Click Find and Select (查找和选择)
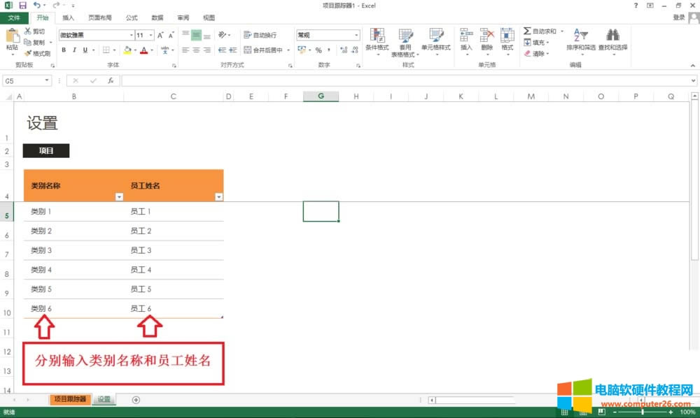The image size is (700, 418). tap(612, 42)
